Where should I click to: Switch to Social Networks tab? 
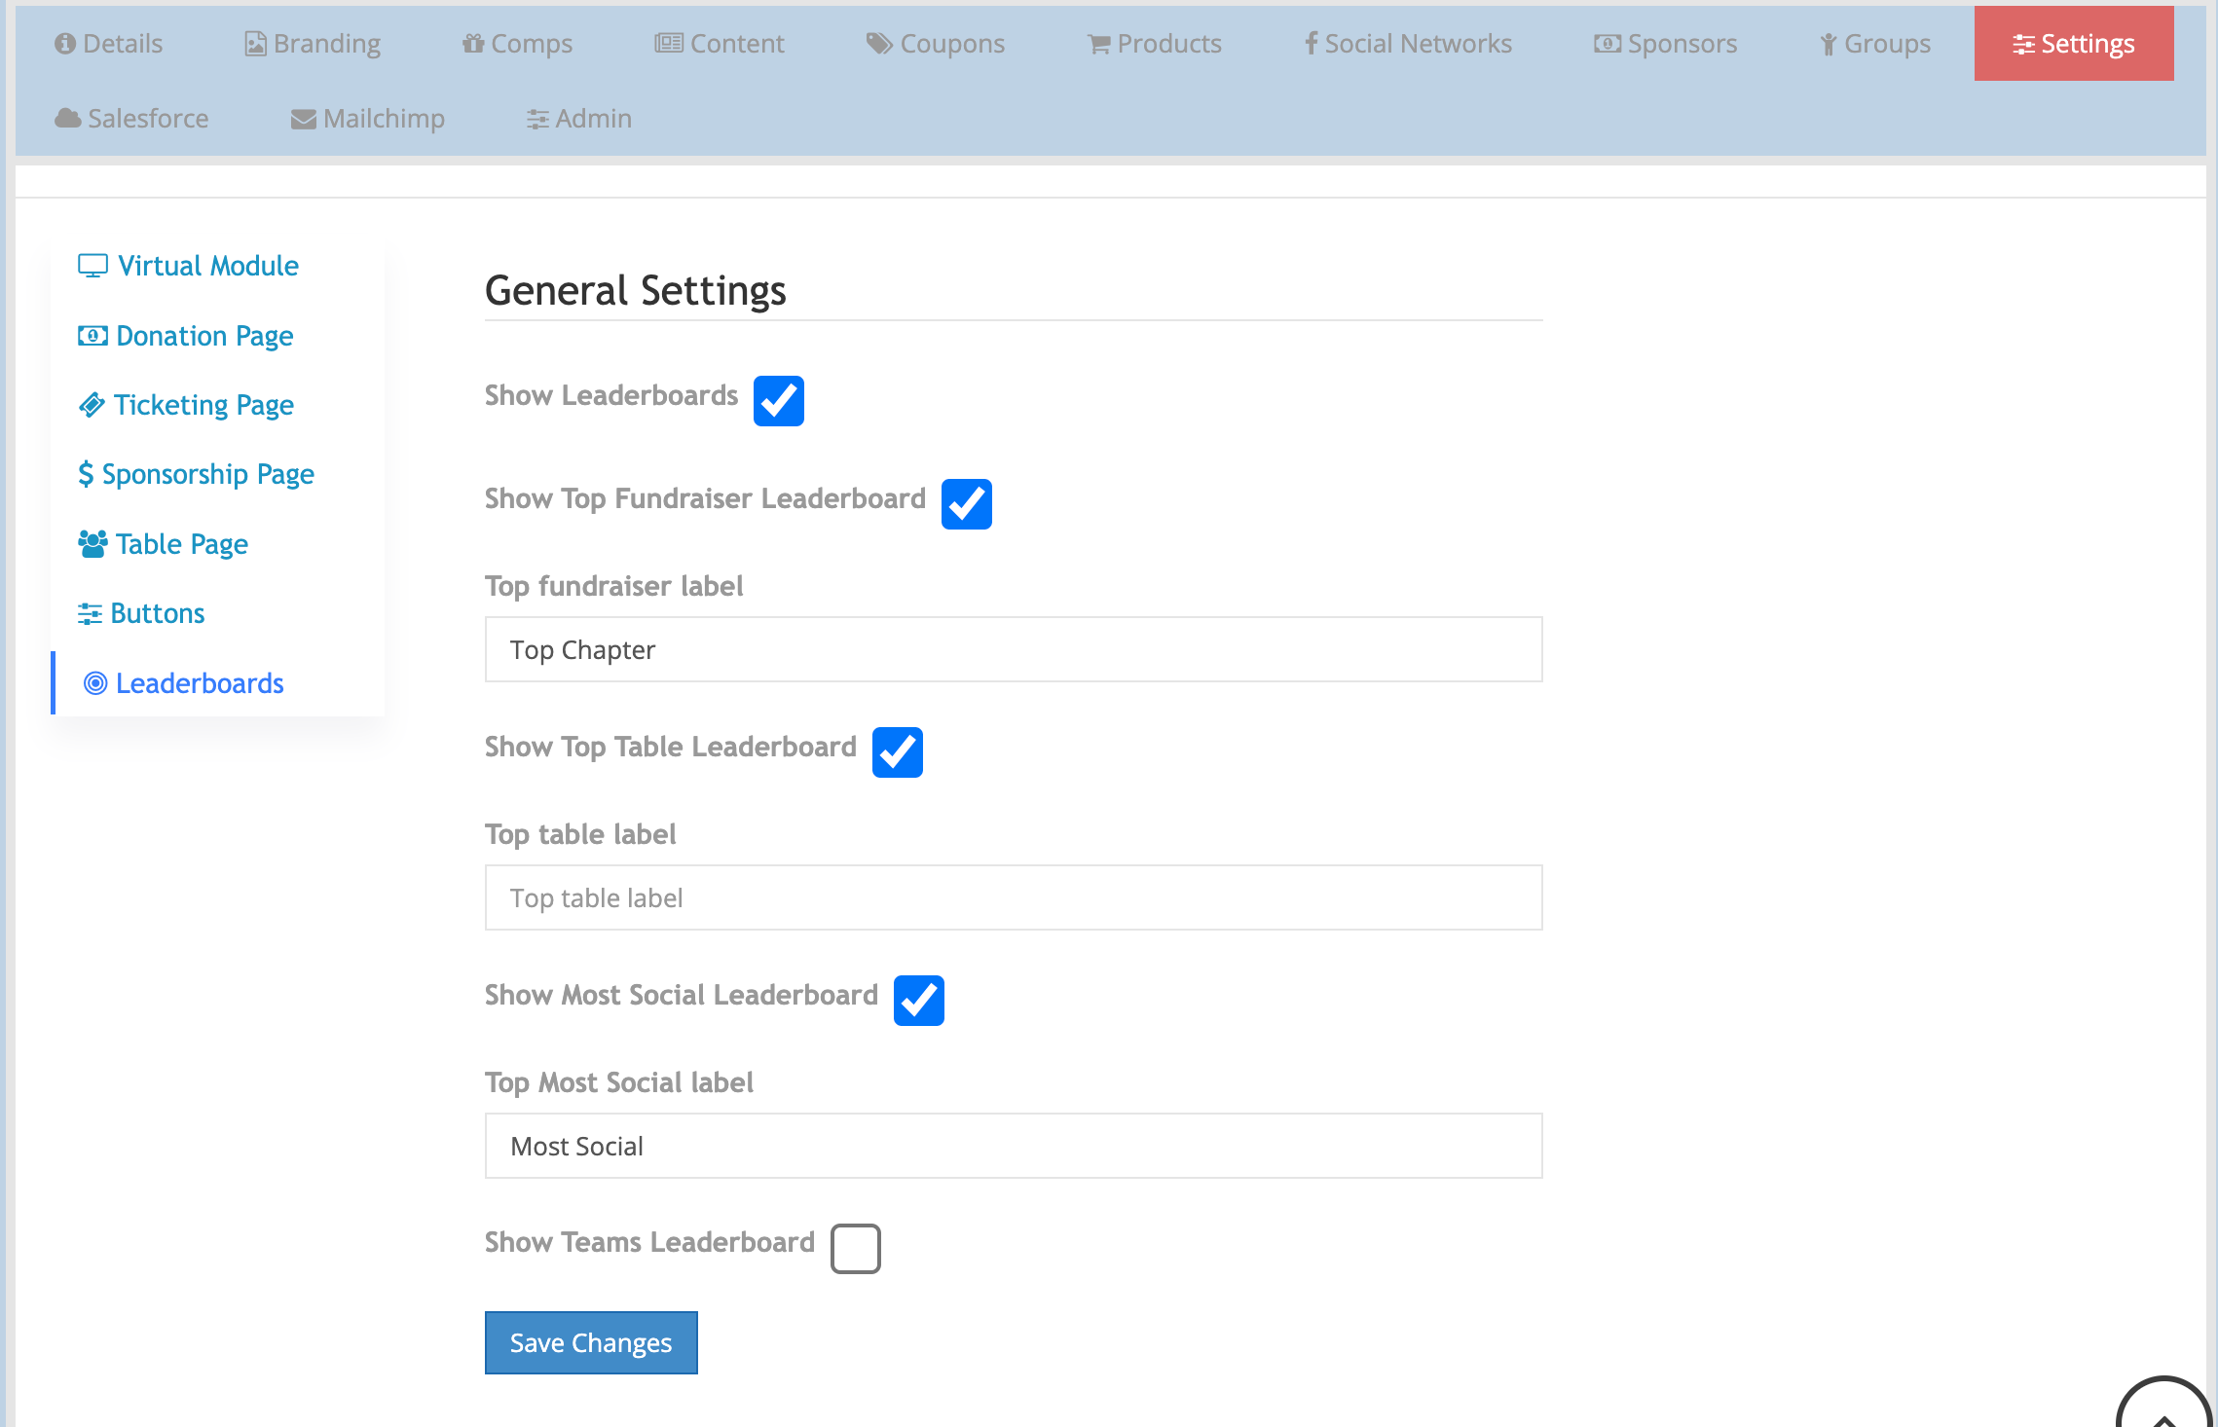click(x=1408, y=44)
